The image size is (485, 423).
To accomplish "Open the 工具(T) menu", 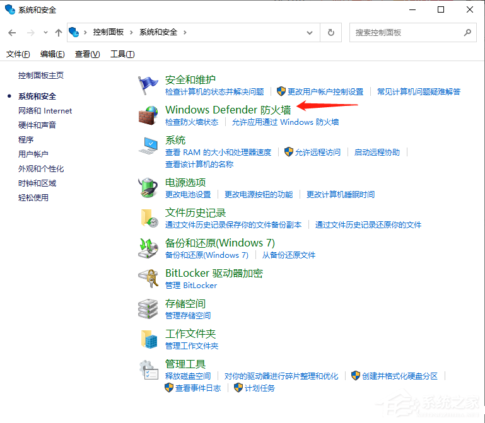I will click(122, 54).
